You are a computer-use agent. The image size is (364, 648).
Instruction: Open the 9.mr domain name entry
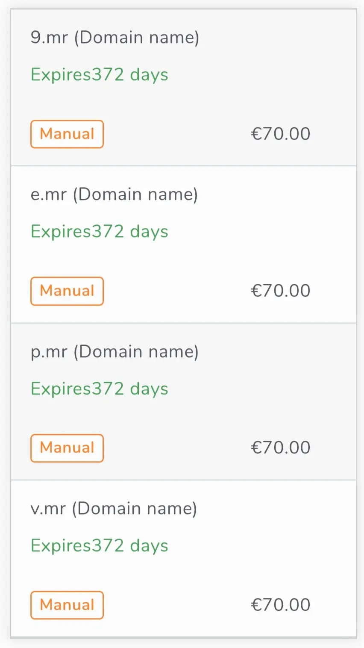coord(115,38)
